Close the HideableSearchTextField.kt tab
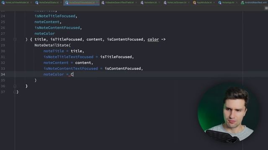The image size is (268, 150). [136, 2]
